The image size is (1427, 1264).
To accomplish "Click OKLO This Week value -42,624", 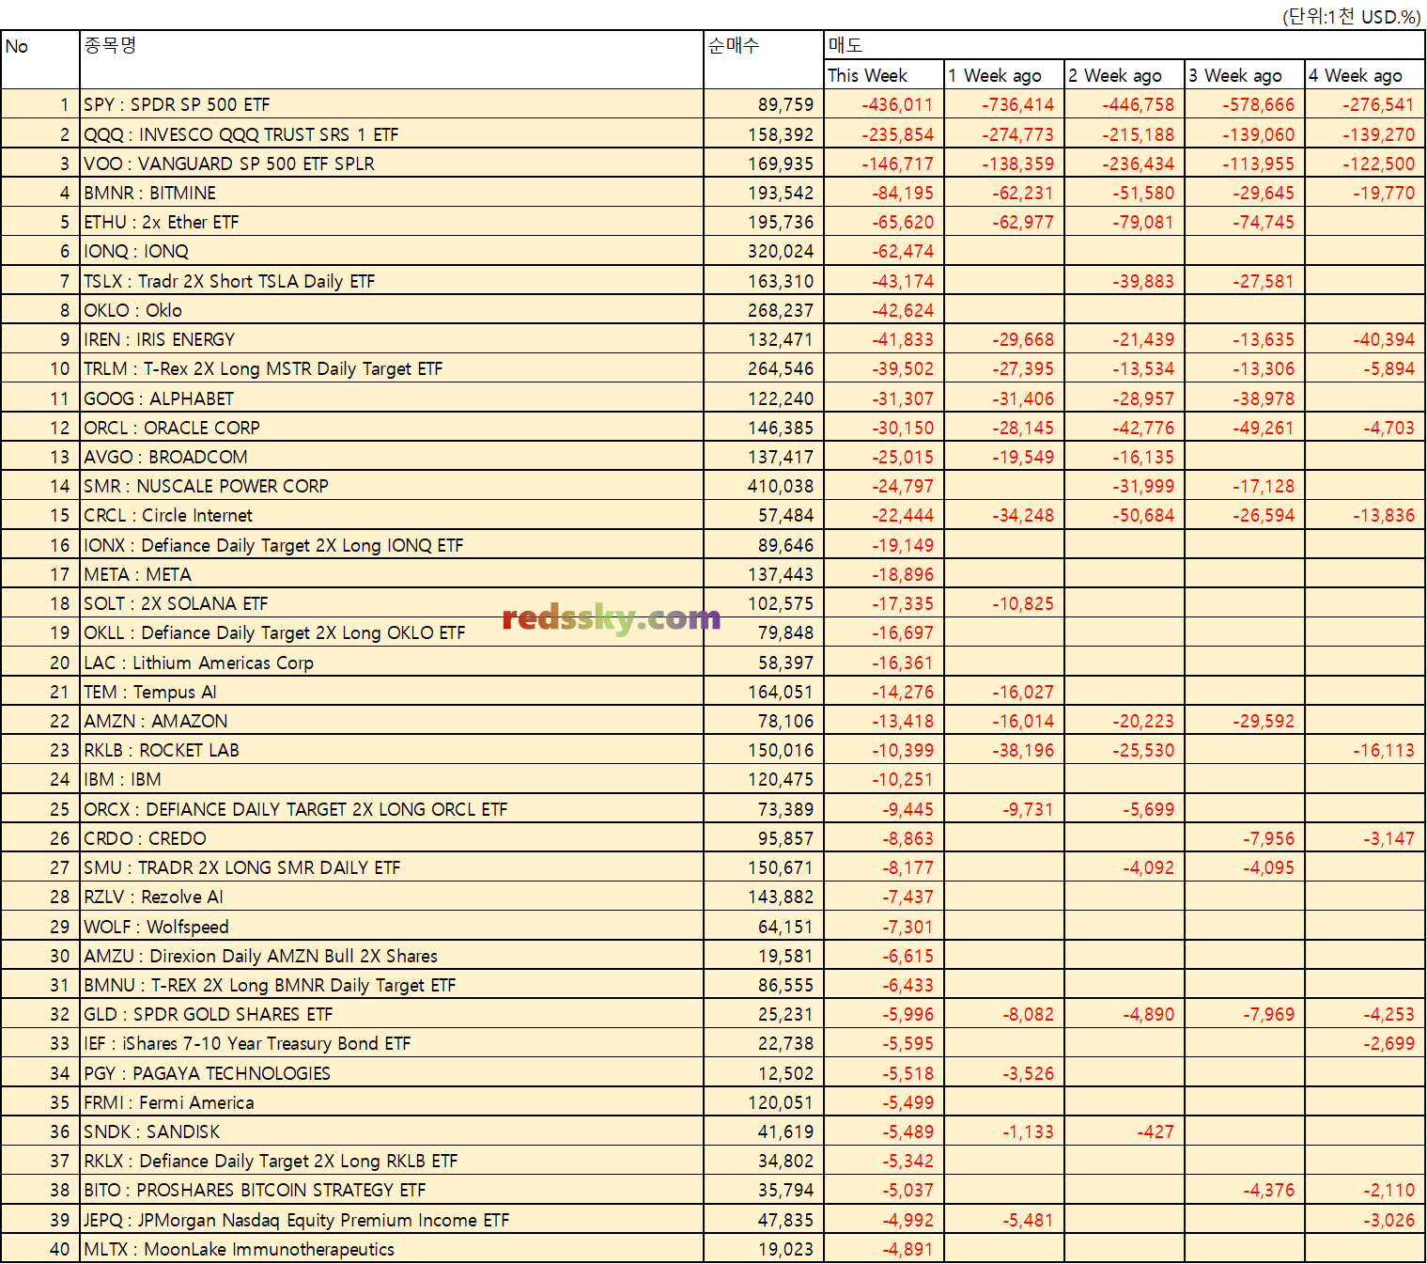I will pyautogui.click(x=884, y=310).
